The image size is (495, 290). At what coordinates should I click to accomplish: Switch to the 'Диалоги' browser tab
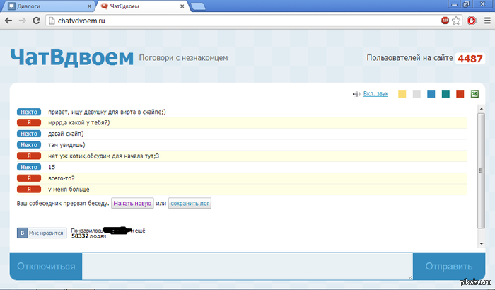pos(42,6)
